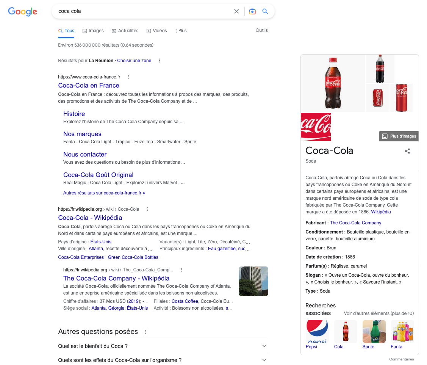Click the 'Plus d'images' button
Viewport: 427px width, 365px height.
(x=399, y=136)
